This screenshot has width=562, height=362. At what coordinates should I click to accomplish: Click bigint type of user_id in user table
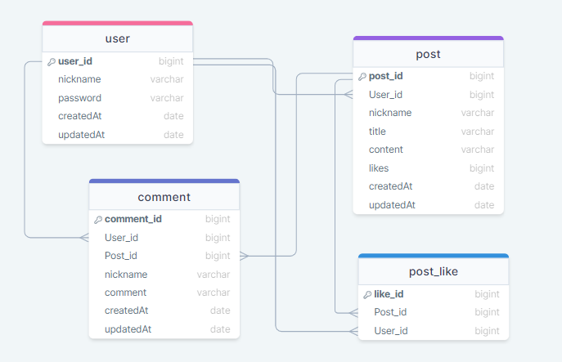(171, 61)
